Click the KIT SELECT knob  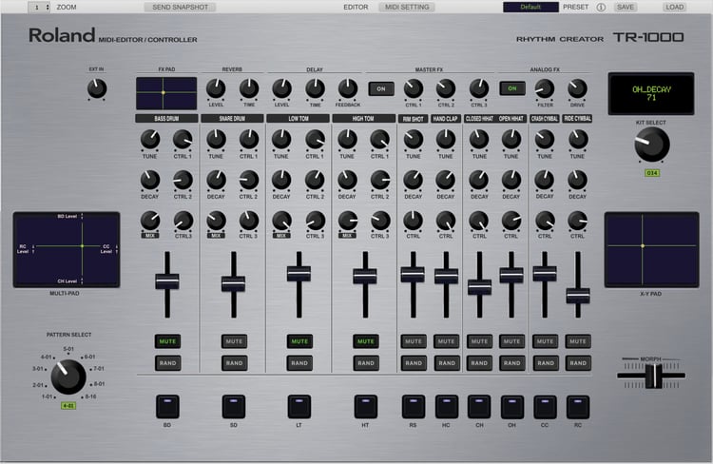(651, 145)
